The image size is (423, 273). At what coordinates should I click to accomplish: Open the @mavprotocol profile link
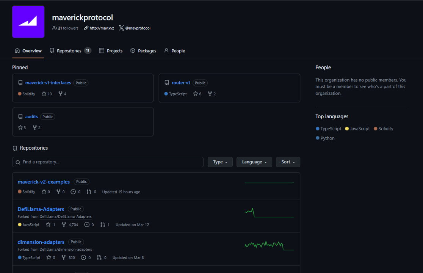click(138, 28)
